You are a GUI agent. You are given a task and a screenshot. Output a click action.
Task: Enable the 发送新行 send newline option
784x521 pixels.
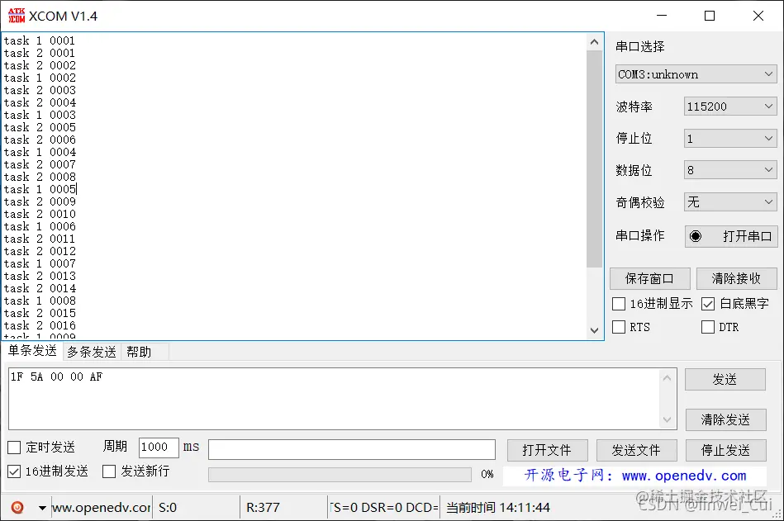(x=107, y=472)
